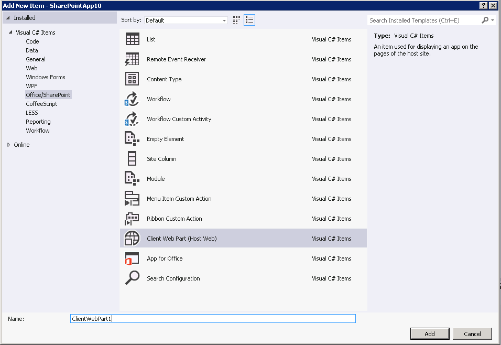Click the Search Installed Templates box

424,20
